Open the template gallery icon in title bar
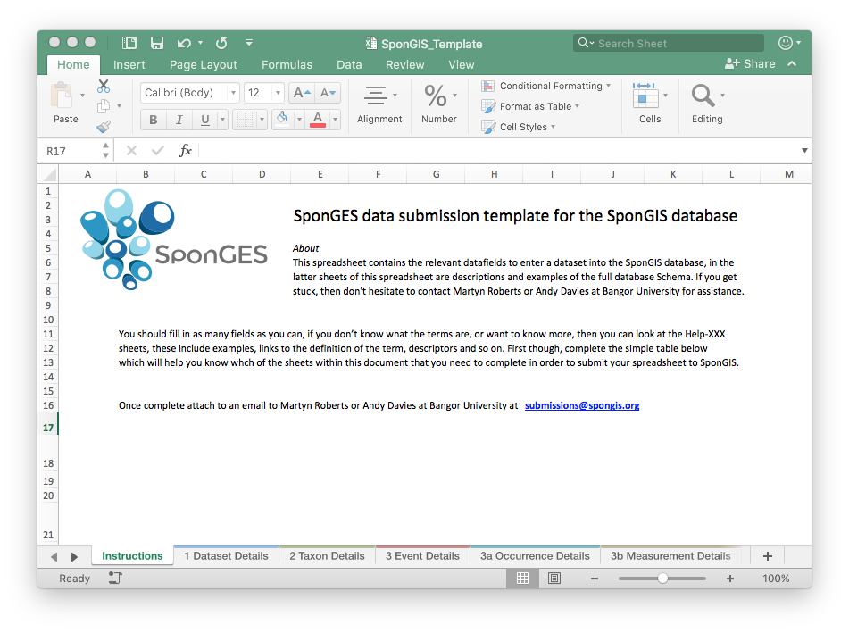Viewport: 849px width, 633px height. point(129,44)
